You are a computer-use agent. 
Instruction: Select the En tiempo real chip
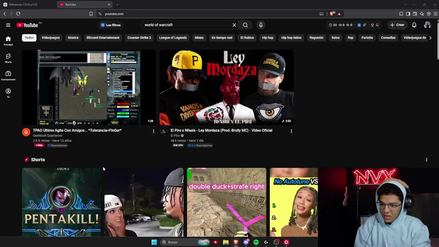pos(222,38)
